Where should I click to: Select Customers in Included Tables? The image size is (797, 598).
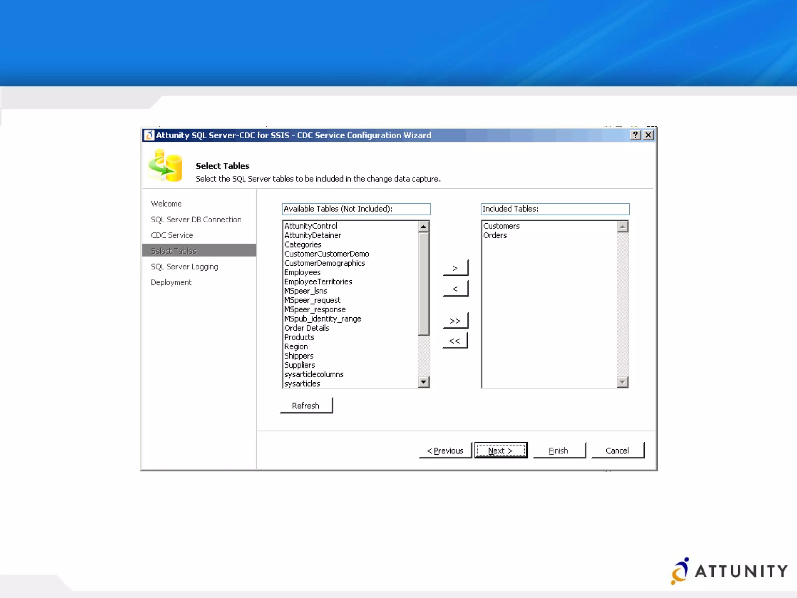coord(501,226)
